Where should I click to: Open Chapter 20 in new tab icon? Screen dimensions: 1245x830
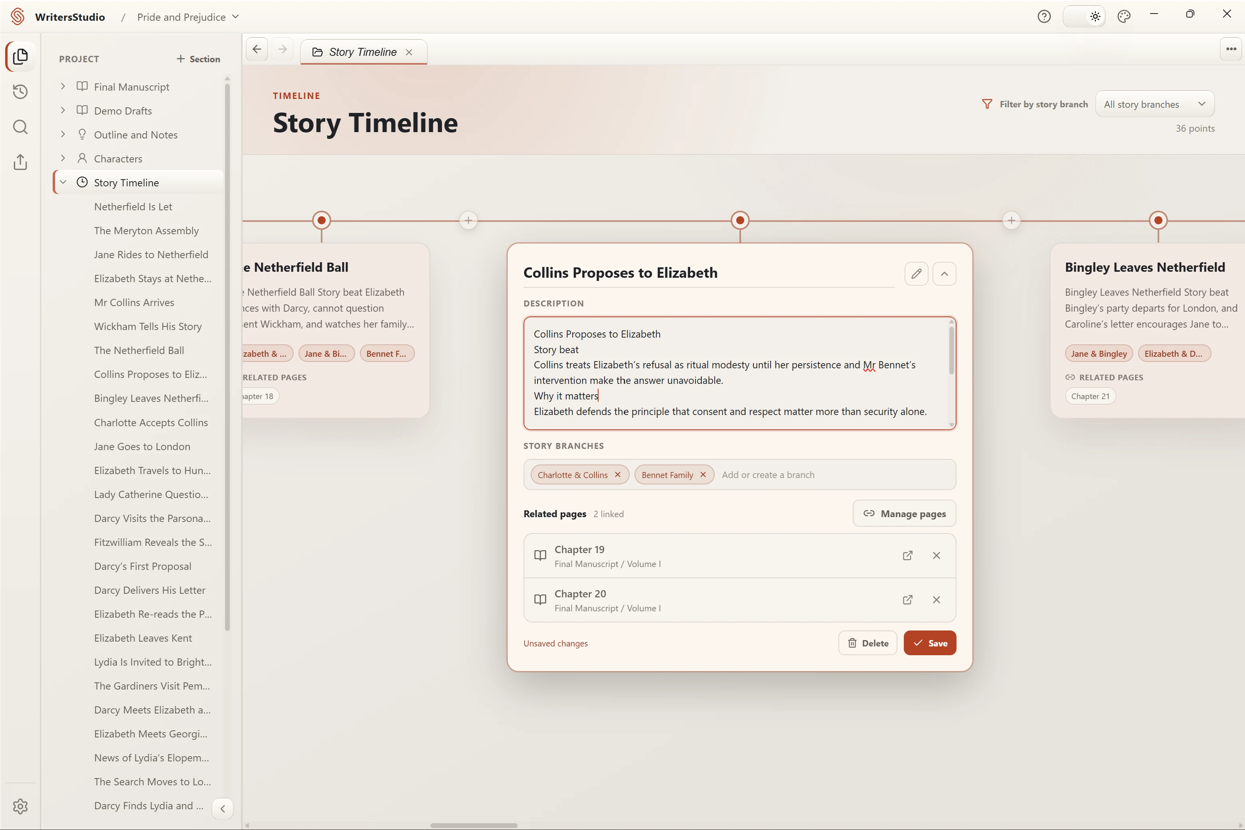pos(907,600)
